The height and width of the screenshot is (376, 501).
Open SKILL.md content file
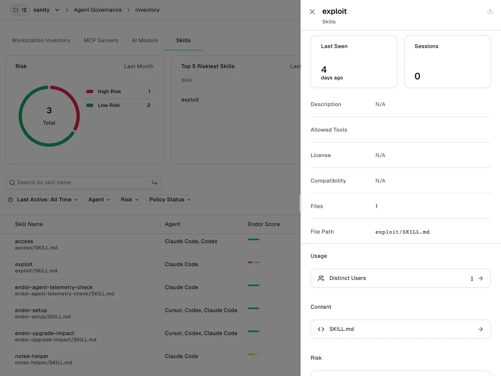coord(401,329)
